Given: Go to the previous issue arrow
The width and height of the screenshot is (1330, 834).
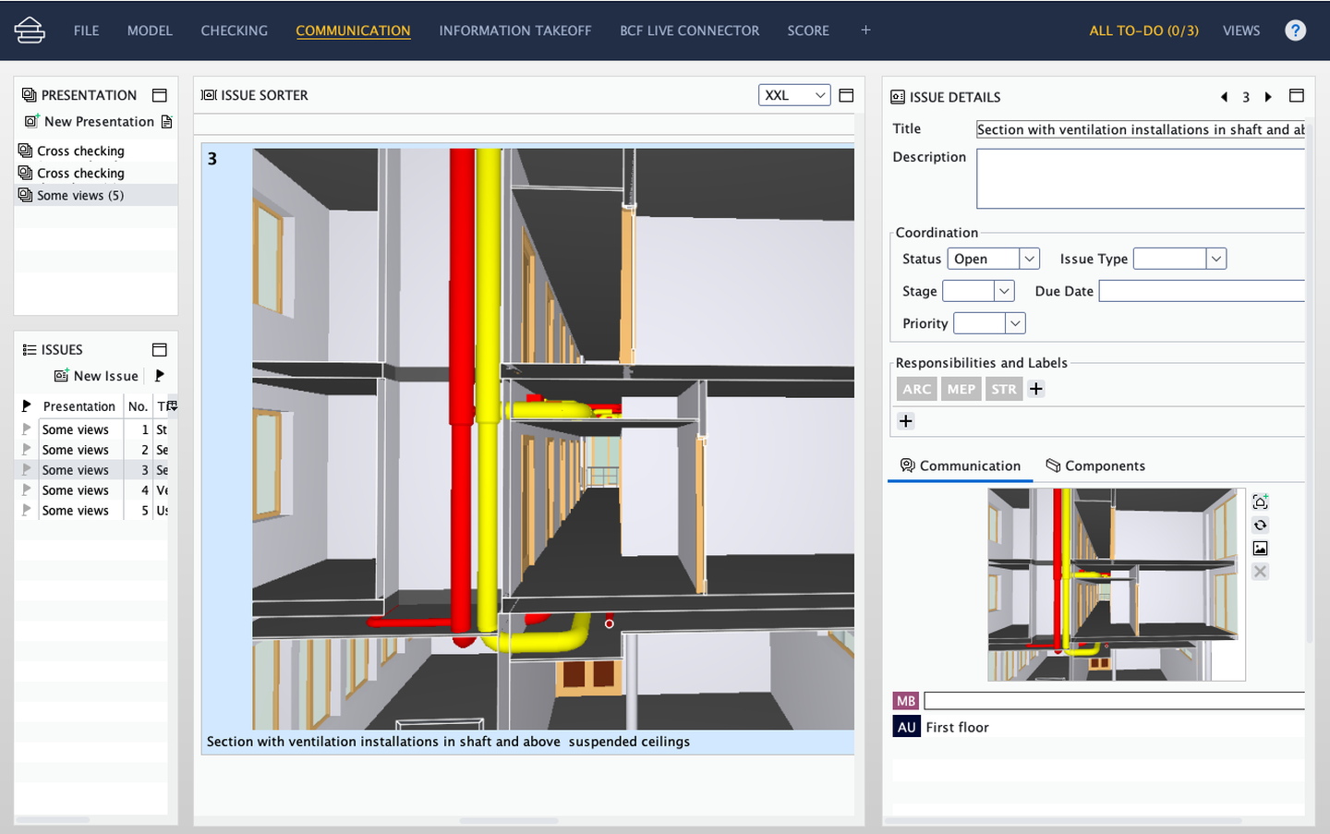Looking at the screenshot, I should [1224, 97].
